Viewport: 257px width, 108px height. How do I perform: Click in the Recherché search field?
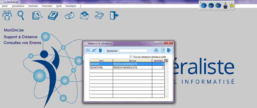[x=133, y=51]
